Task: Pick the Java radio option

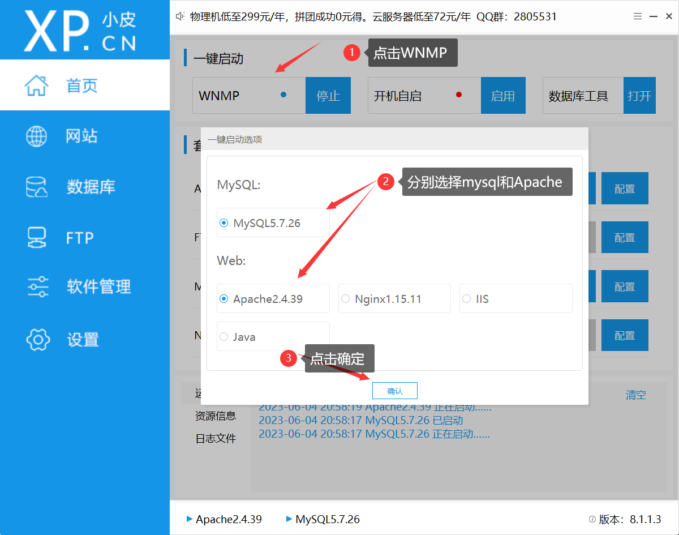Action: click(x=224, y=337)
